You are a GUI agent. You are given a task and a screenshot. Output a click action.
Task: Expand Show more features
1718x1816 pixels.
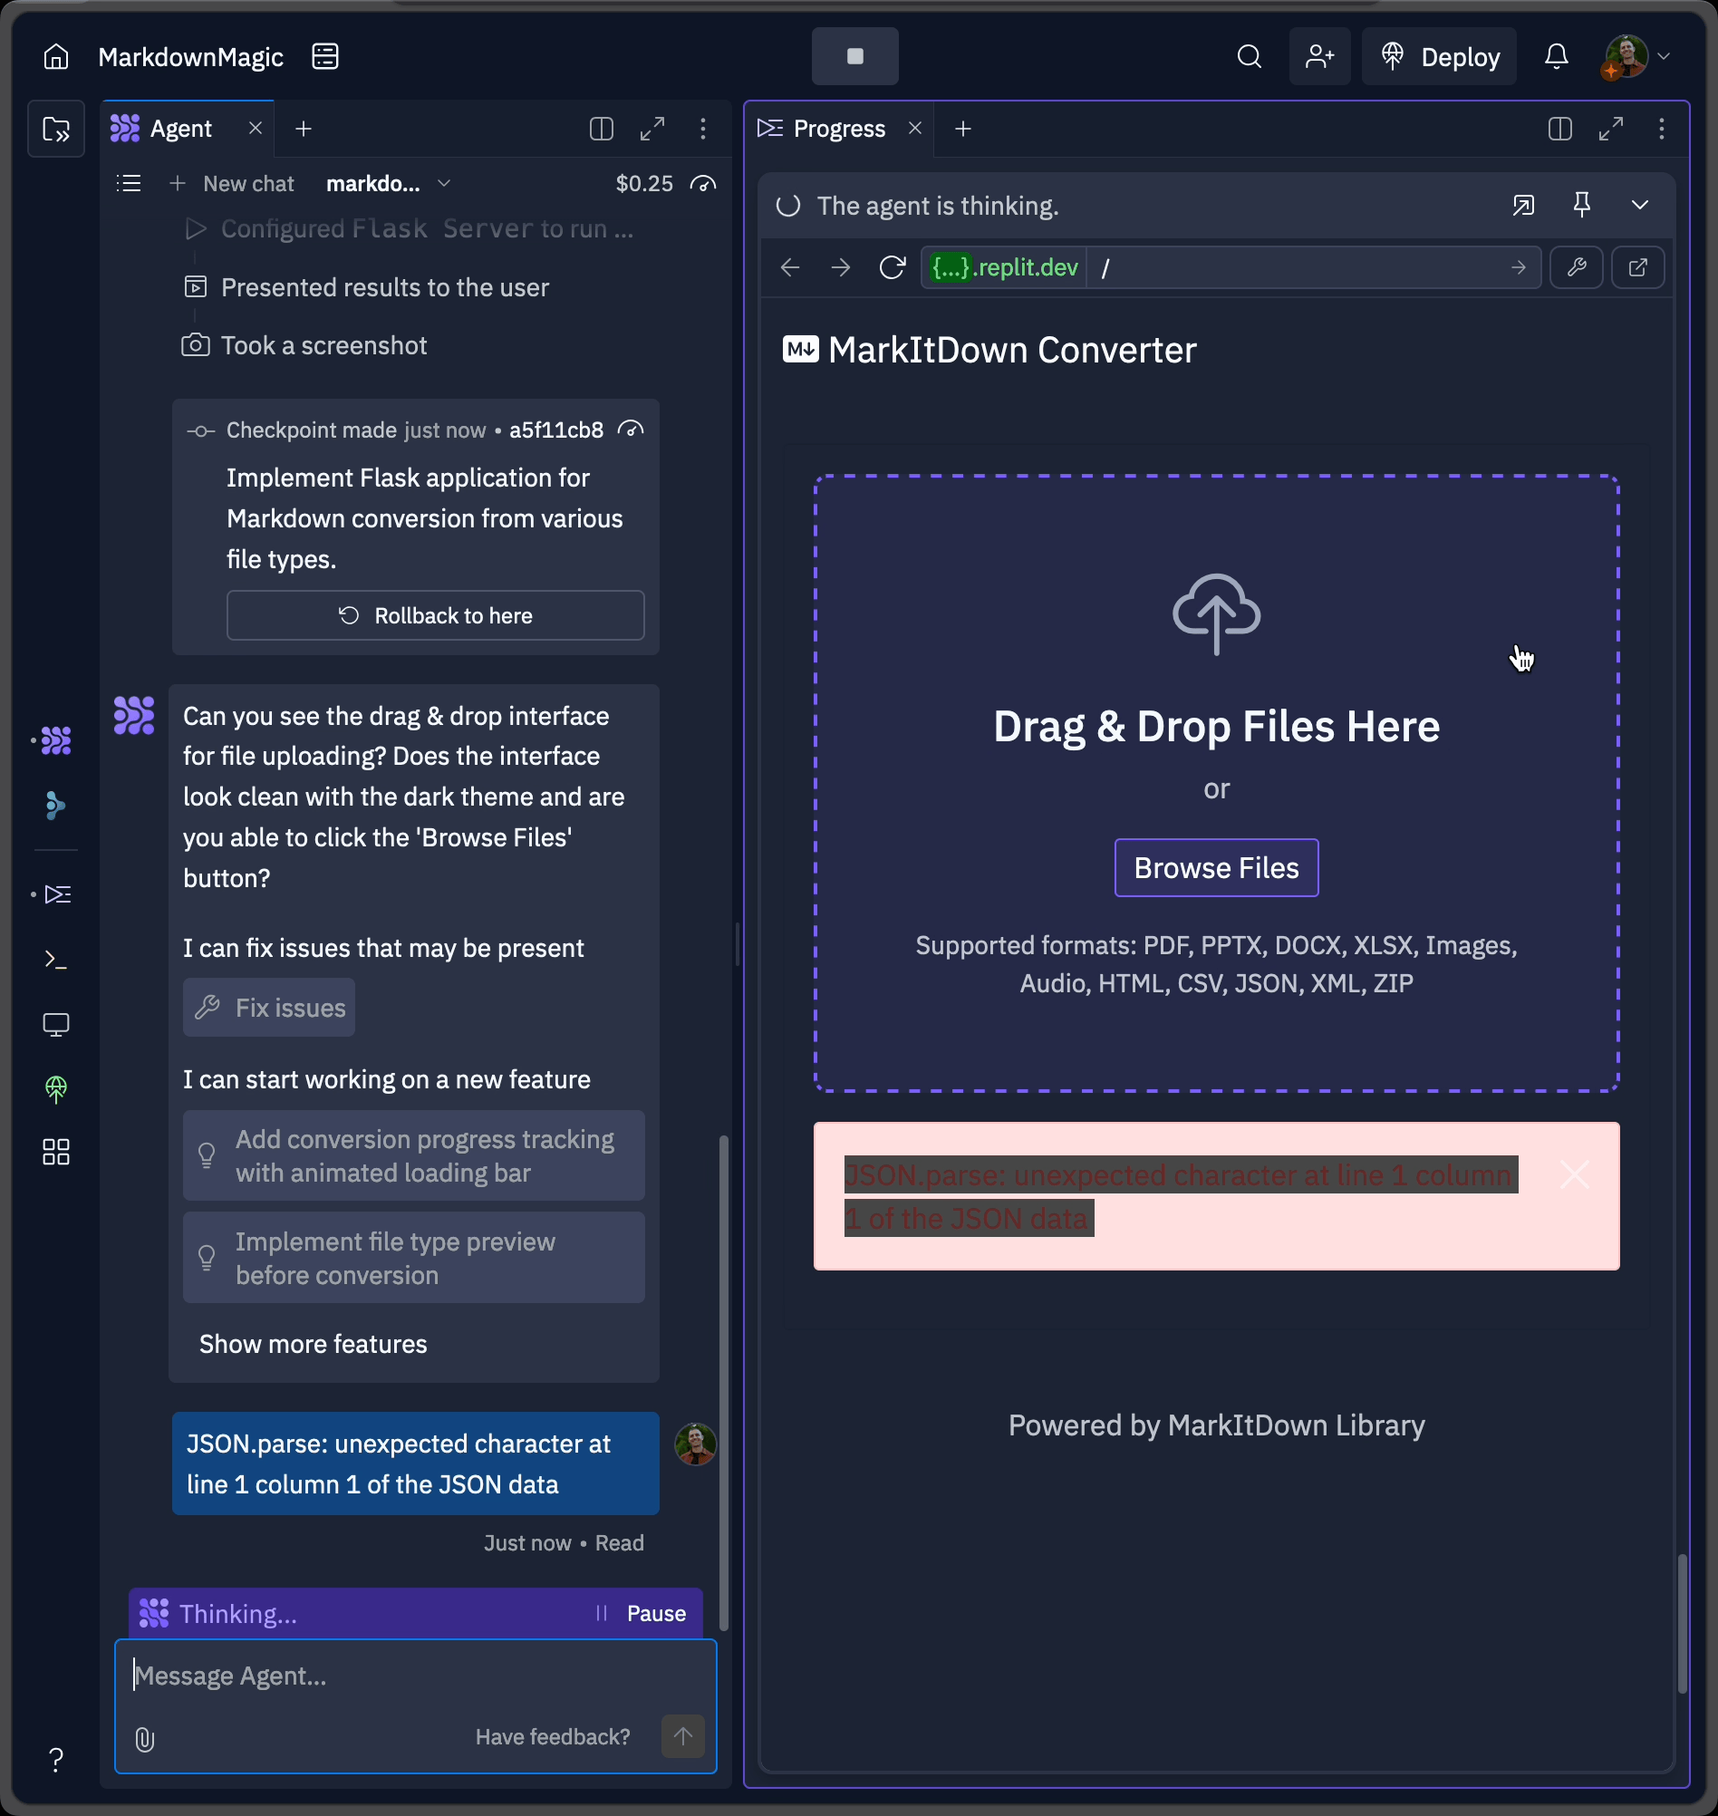(x=314, y=1344)
